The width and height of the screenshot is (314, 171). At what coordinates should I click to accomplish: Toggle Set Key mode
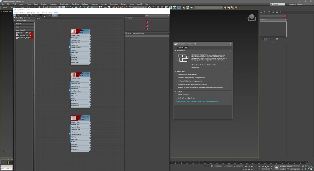point(283,169)
